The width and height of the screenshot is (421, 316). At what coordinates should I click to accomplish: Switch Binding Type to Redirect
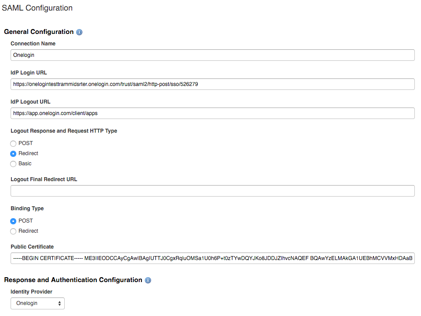[x=13, y=231]
